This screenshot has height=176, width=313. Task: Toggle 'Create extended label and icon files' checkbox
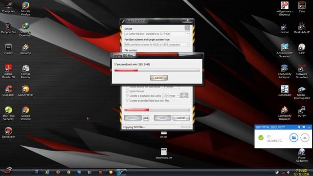tap(127, 101)
